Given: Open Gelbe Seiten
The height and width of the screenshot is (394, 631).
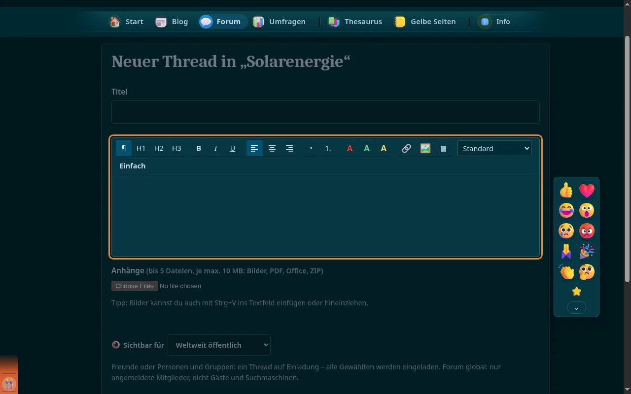Looking at the screenshot, I should (x=425, y=22).
